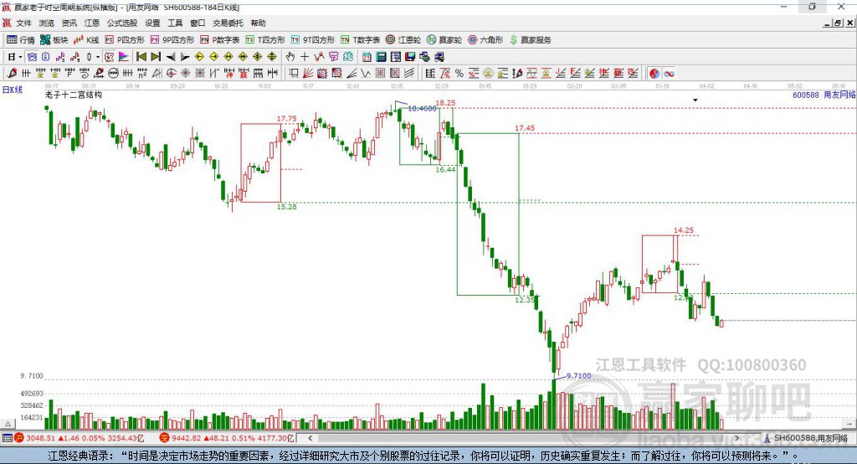Open the 9T四方形 tool
857x464 pixels.
313,40
